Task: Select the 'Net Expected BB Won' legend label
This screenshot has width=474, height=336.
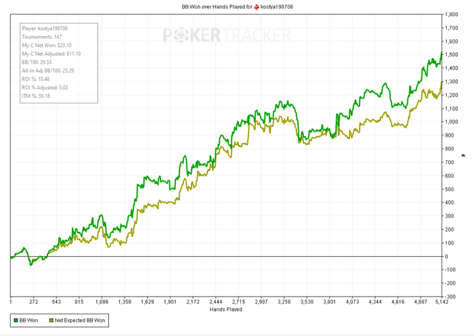Action: pos(80,320)
